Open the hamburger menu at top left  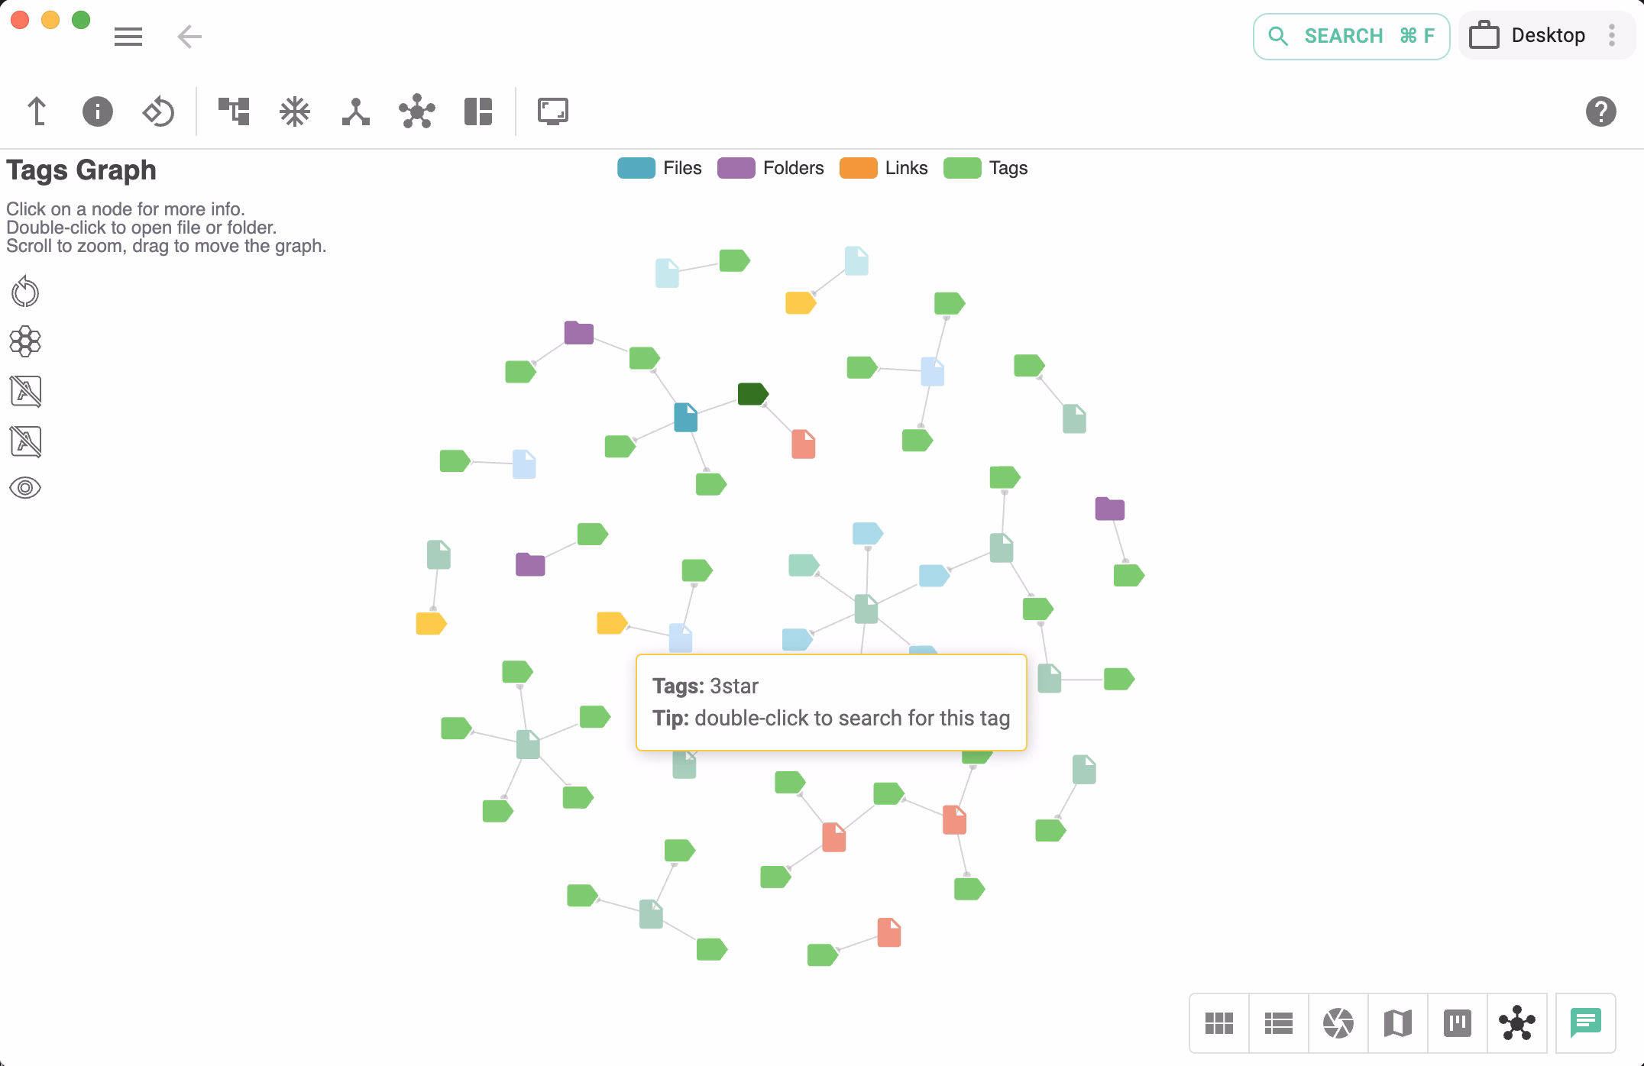(x=128, y=37)
